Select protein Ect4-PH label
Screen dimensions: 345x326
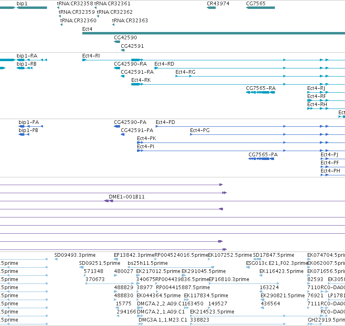pos(330,171)
